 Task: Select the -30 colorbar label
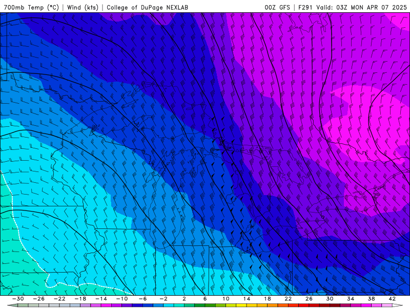(18, 299)
